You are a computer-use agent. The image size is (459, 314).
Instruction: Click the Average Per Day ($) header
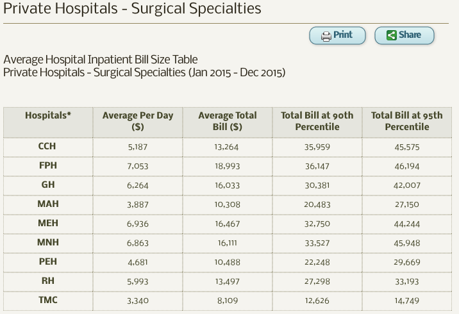point(137,121)
